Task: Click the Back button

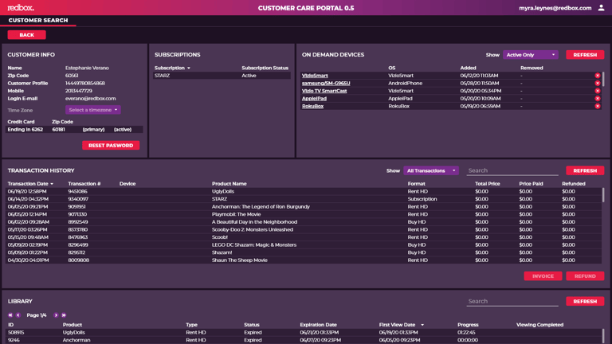Action: pyautogui.click(x=26, y=35)
